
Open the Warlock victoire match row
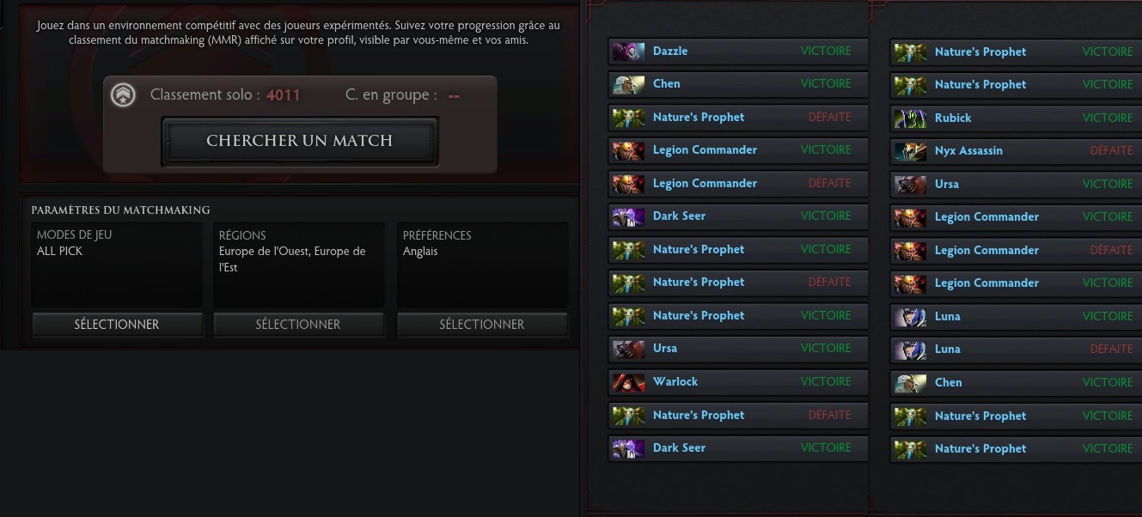737,382
